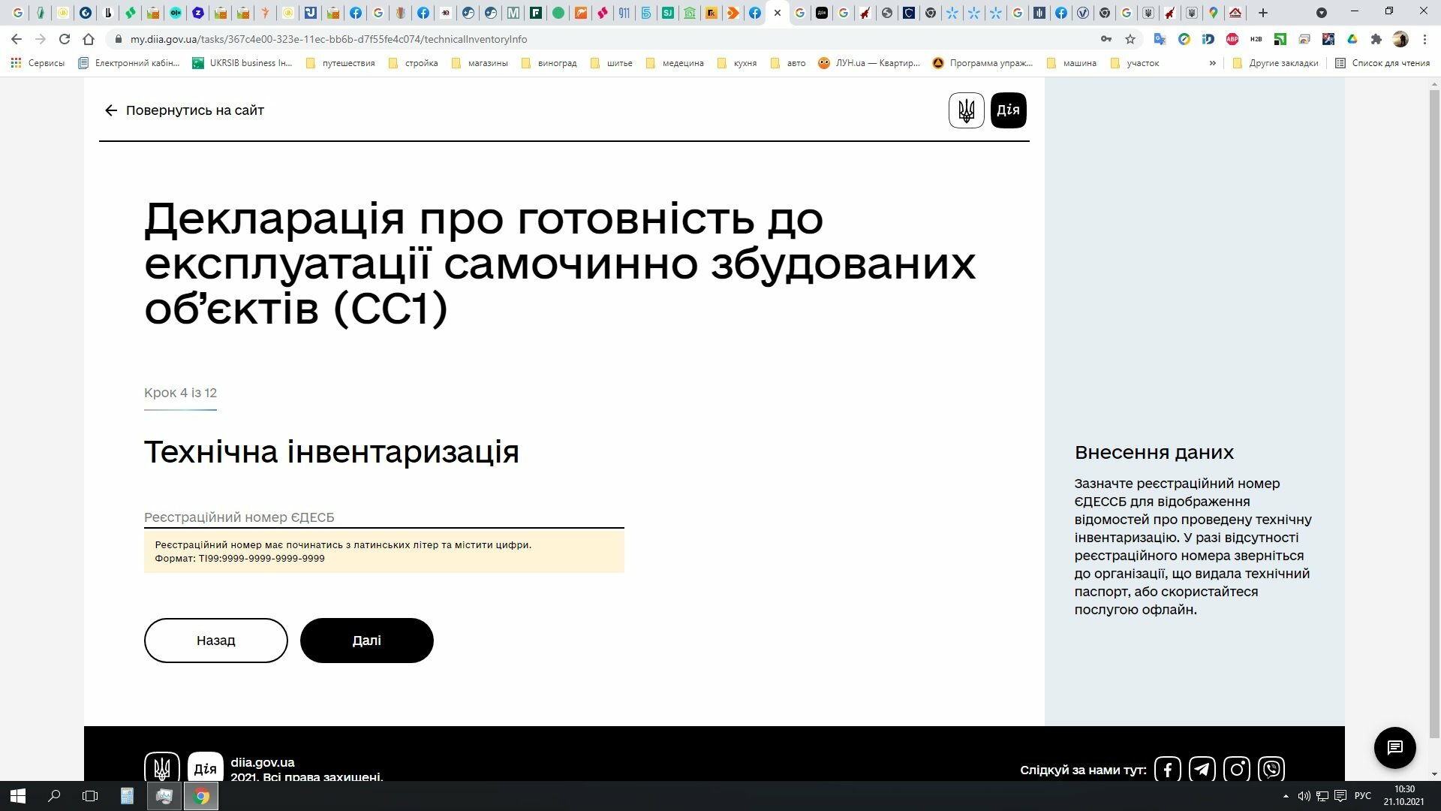
Task: Open tab search dropdown arrow
Action: click(1322, 13)
